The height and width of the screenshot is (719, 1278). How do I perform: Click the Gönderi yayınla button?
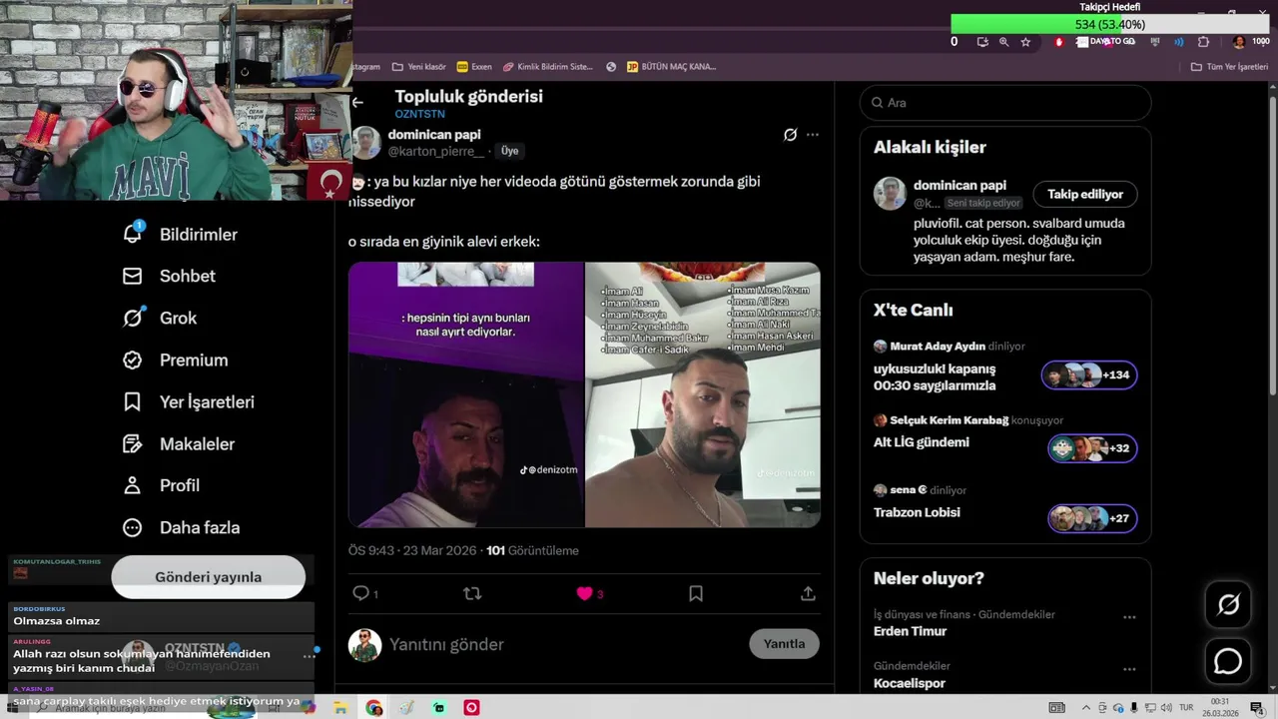(x=208, y=577)
